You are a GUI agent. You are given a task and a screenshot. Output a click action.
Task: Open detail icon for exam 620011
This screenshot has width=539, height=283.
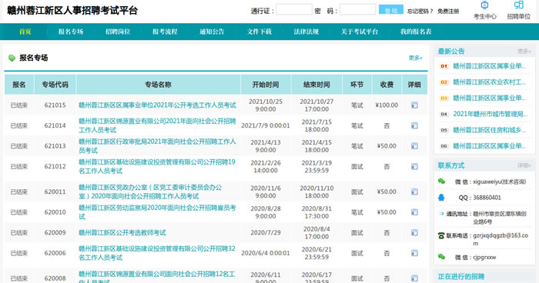point(414,191)
